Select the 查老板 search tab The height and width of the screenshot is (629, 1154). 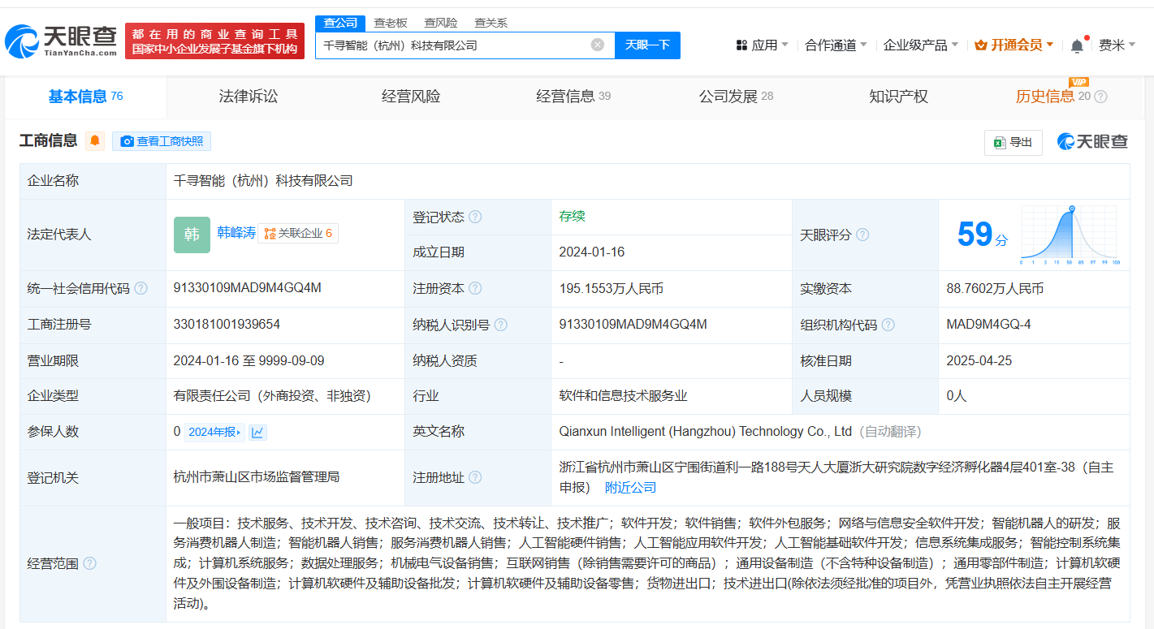[391, 23]
